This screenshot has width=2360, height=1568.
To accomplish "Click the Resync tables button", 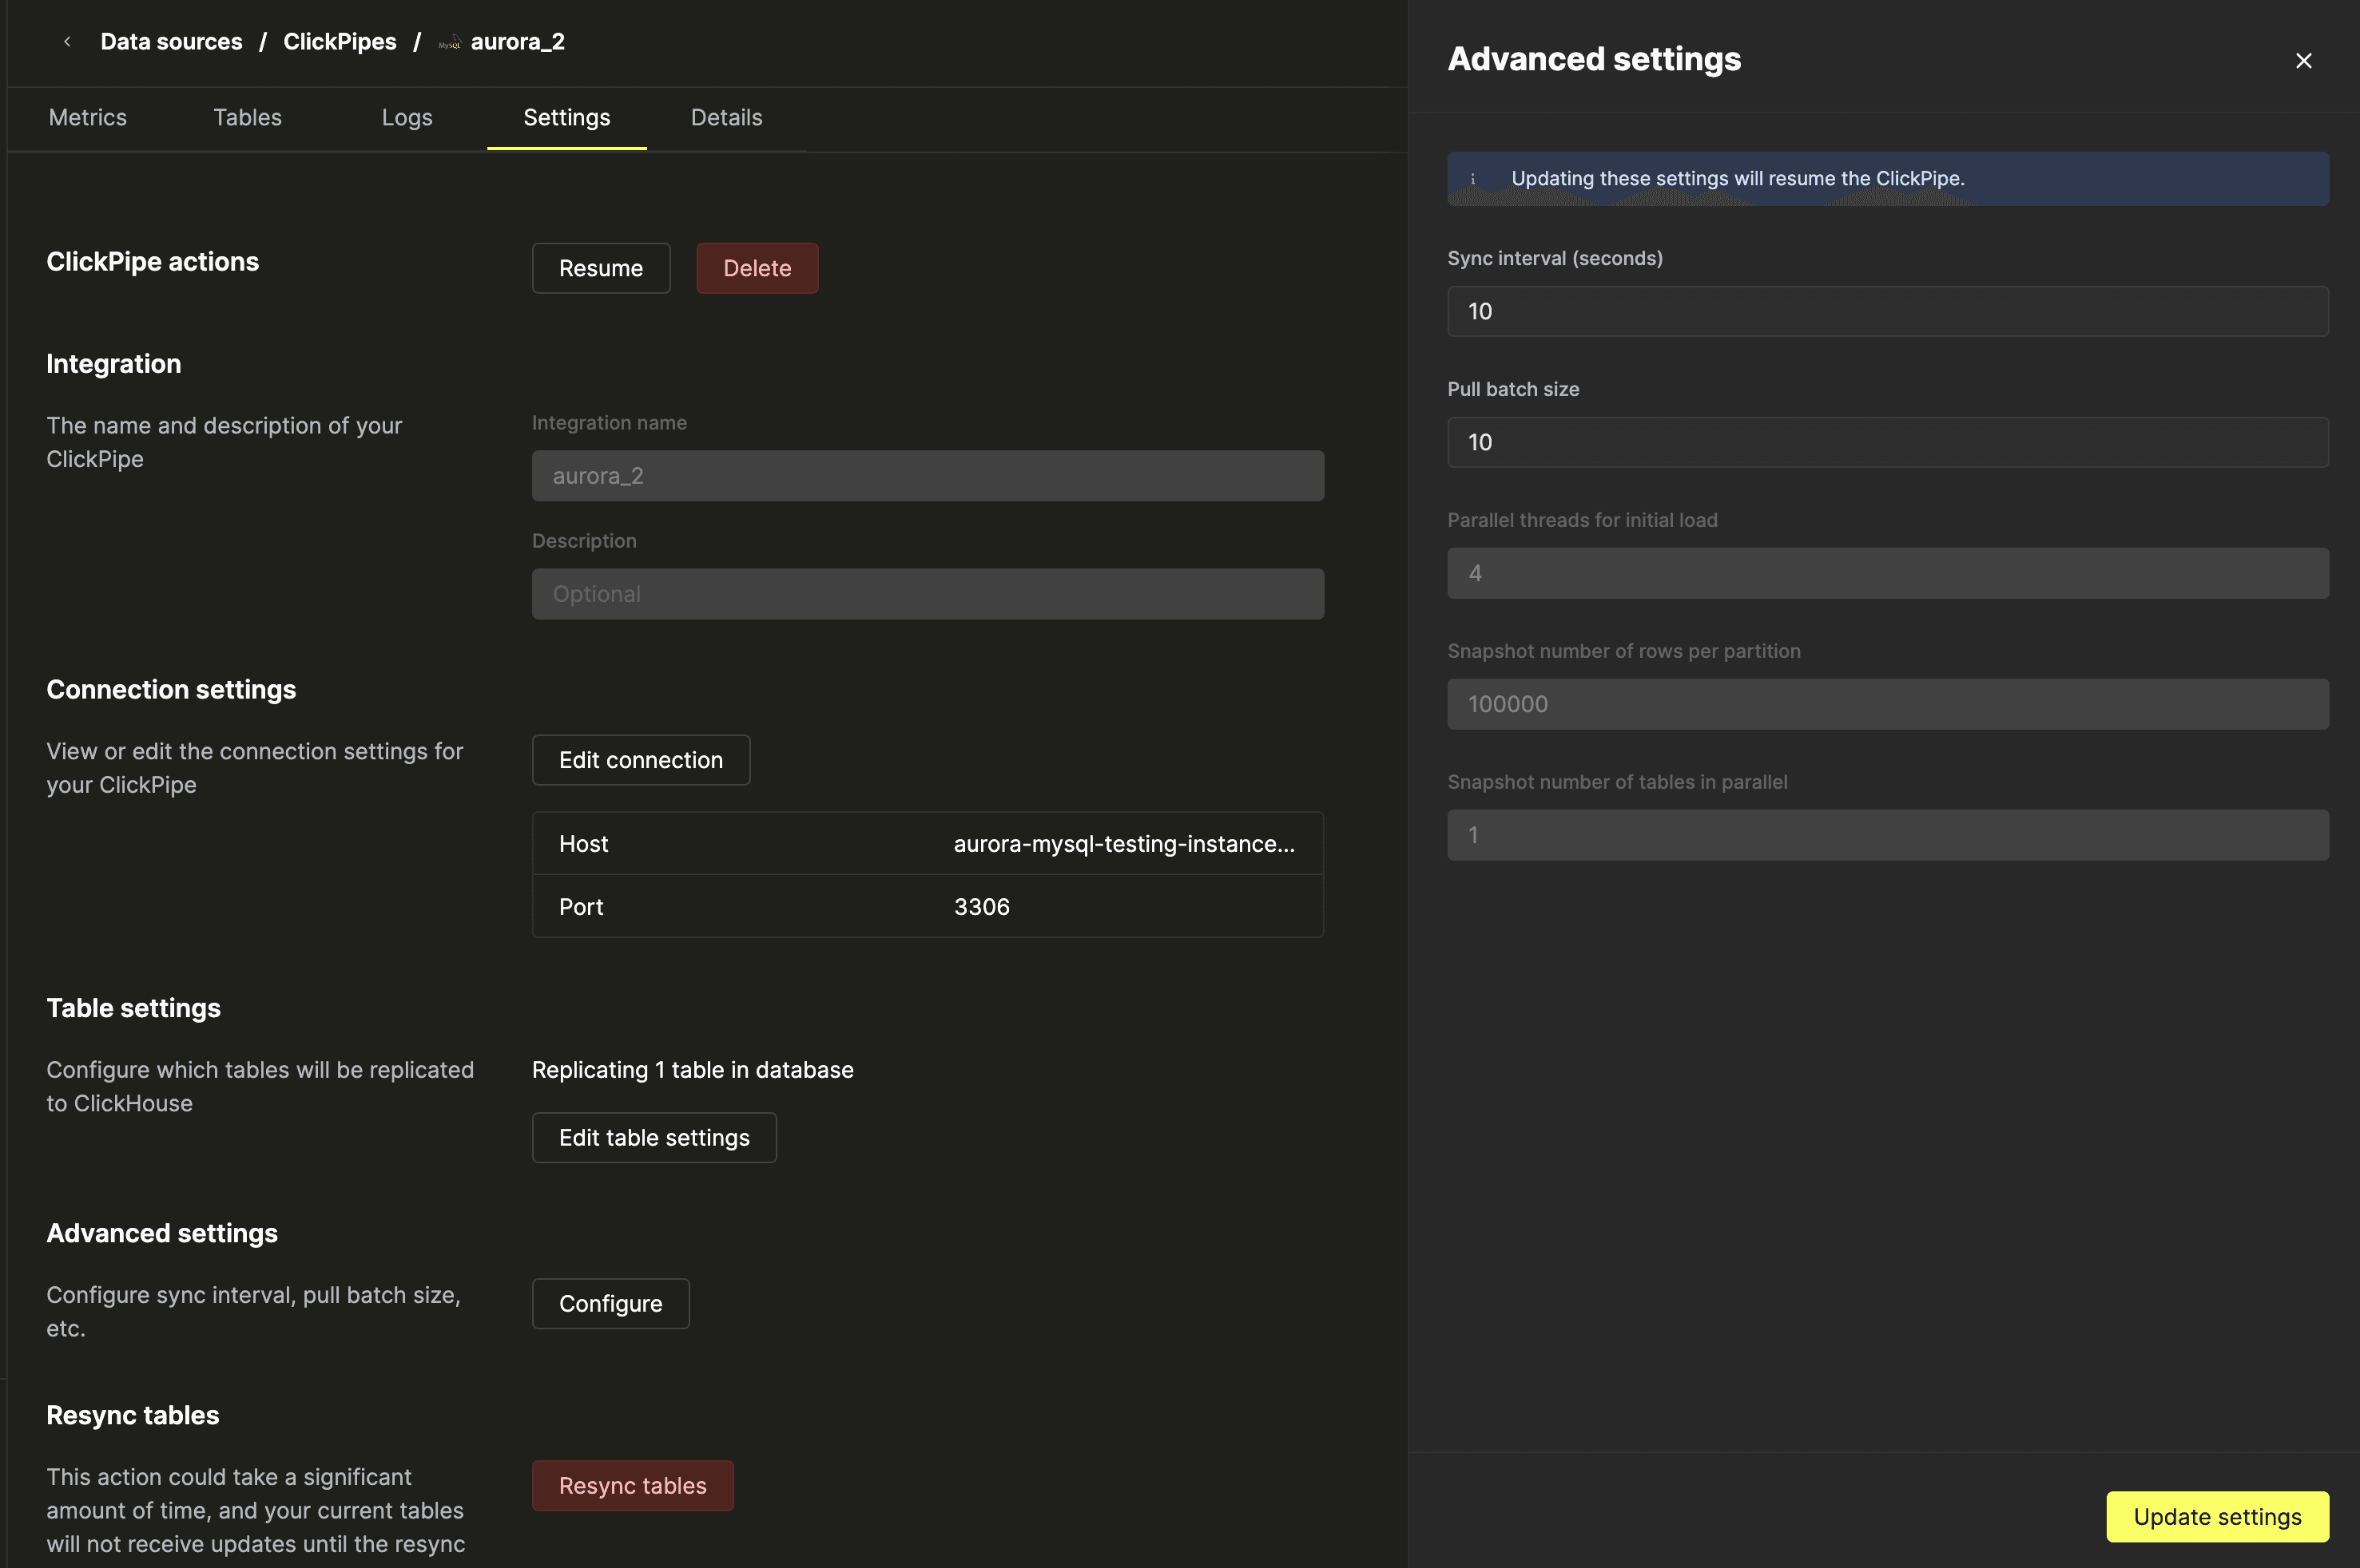I will pyautogui.click(x=632, y=1486).
